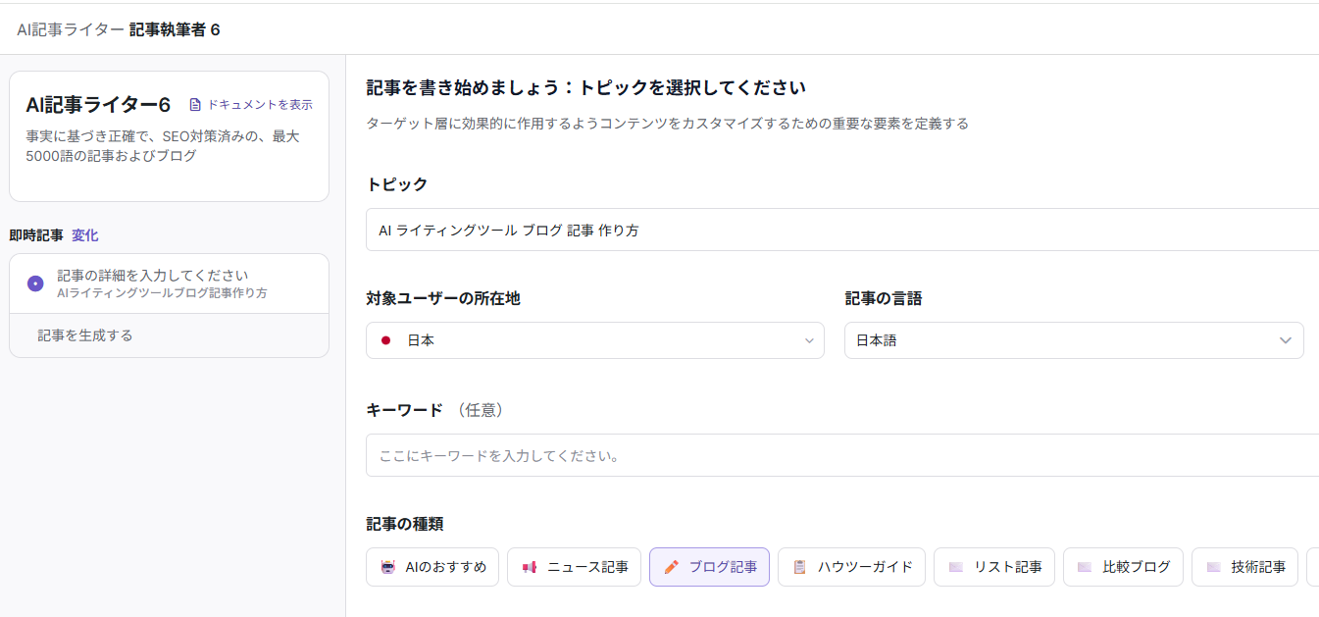The image size is (1319, 617).
Task: Open the 記事の言語 language dropdown
Action: point(1073,340)
